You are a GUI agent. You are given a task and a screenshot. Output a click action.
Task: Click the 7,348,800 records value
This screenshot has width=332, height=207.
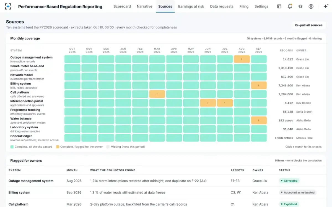[x=286, y=86]
